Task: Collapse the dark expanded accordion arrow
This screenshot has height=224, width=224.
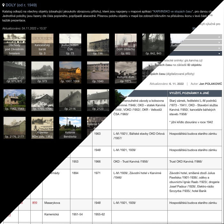Action: [219, 54]
